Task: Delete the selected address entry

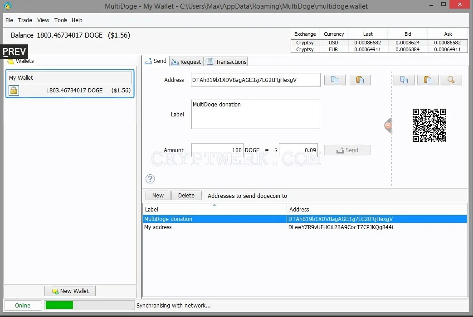Action: pyautogui.click(x=186, y=196)
